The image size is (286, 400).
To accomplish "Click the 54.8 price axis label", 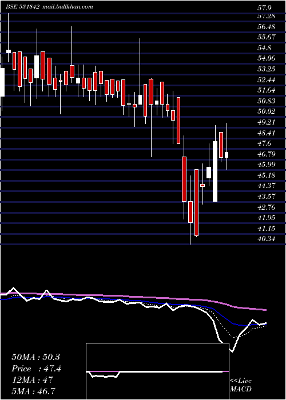I will click(x=265, y=48).
